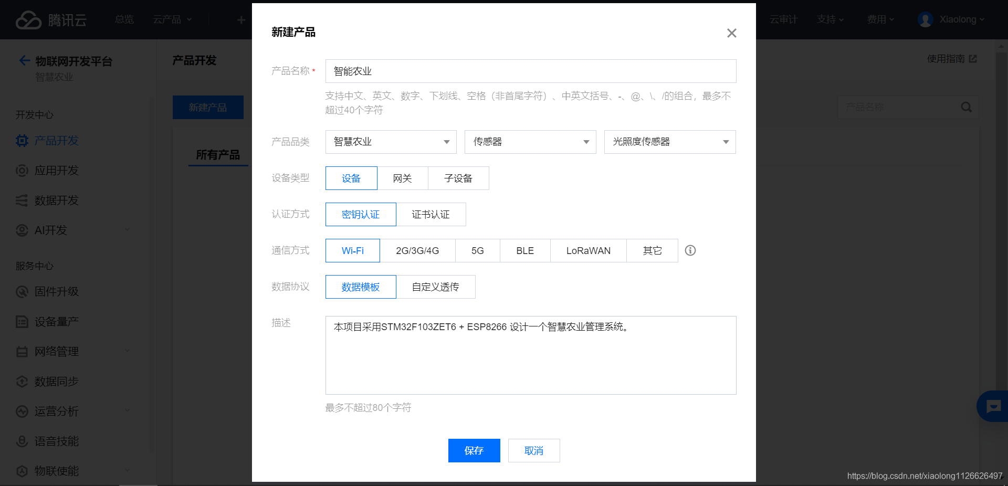Click the 数据同步 sidebar icon
Viewport: 1008px width, 486px height.
pyautogui.click(x=22, y=382)
